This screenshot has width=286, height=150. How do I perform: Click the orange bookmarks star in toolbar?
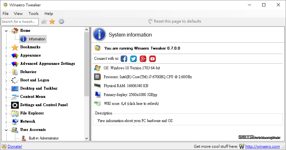[x=52, y=22]
